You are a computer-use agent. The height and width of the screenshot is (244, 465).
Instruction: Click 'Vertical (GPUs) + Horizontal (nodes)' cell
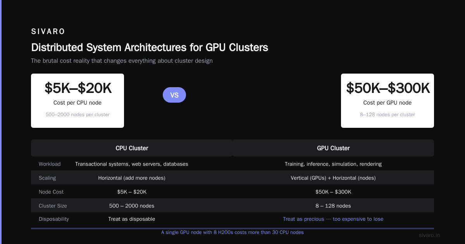click(x=333, y=178)
